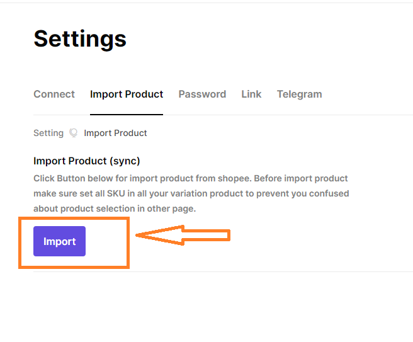Screen dimensions: 413x342
Task: Click the Import Product (sync) section title
Action: tap(87, 161)
